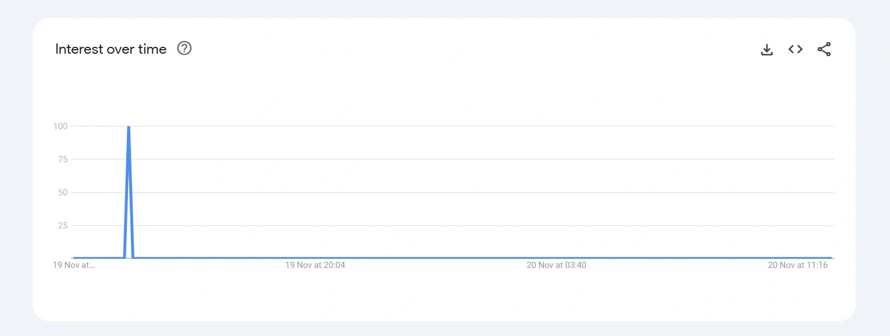
Task: Open the Interest over time help tooltip
Action: tap(184, 49)
